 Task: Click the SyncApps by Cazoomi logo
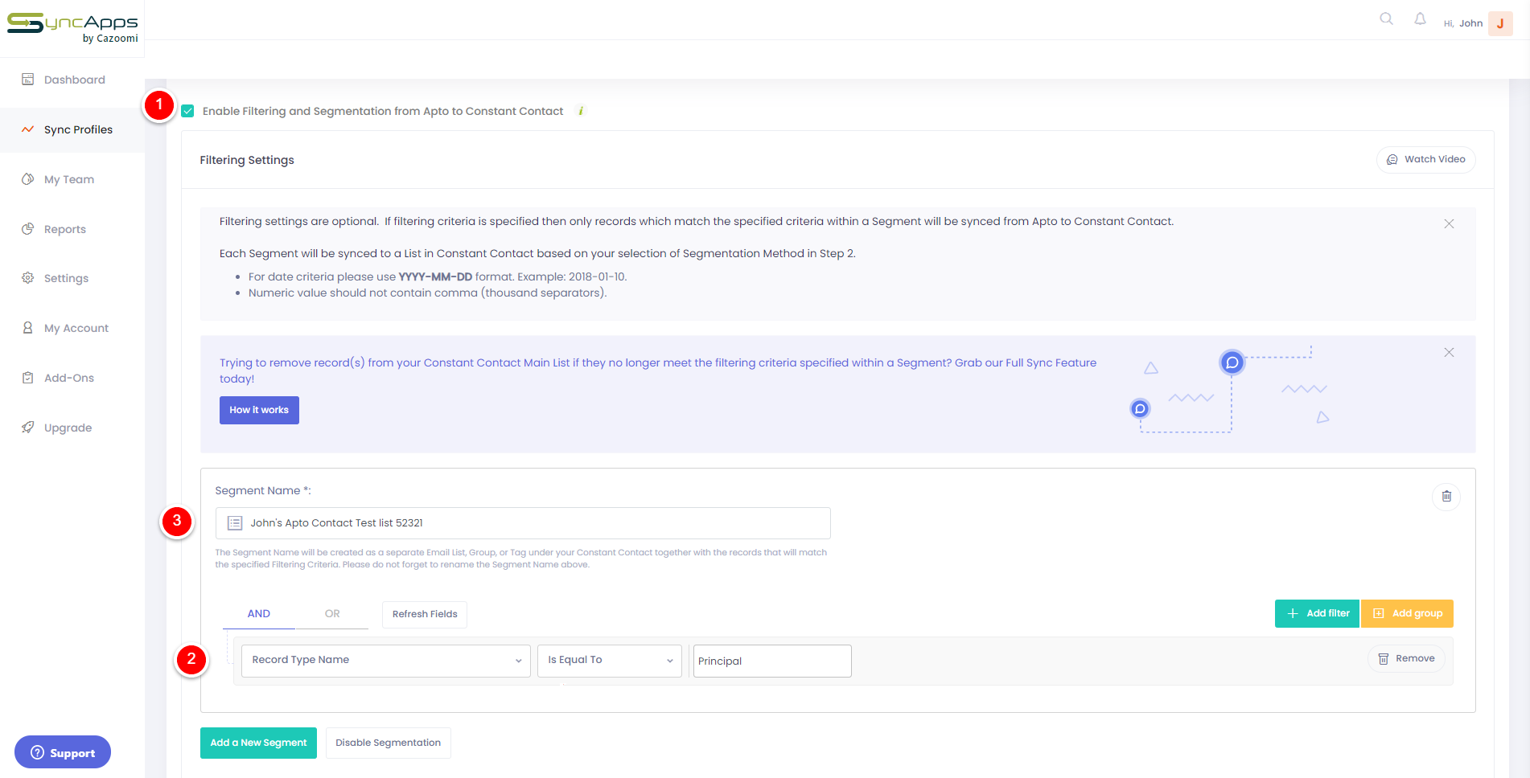pyautogui.click(x=72, y=28)
